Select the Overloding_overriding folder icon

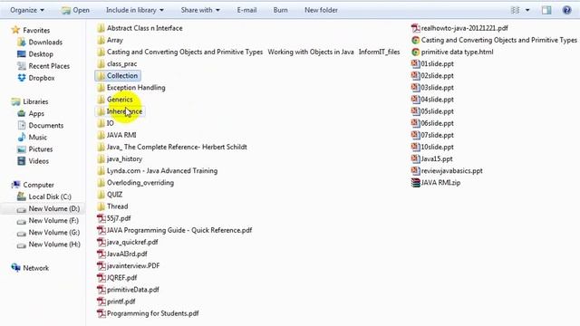[x=101, y=183]
